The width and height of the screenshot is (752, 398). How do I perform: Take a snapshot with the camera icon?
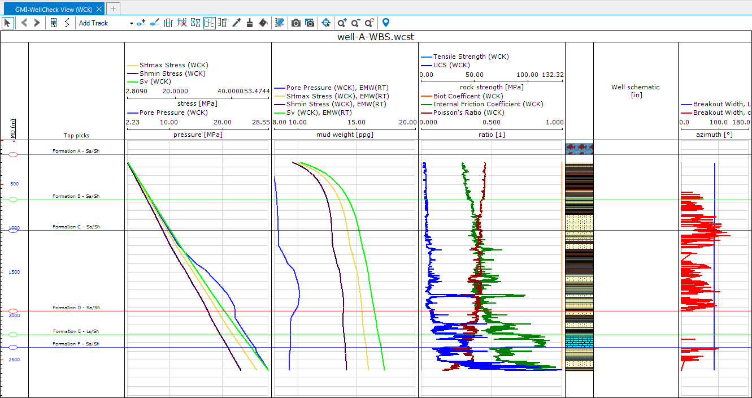pos(295,23)
